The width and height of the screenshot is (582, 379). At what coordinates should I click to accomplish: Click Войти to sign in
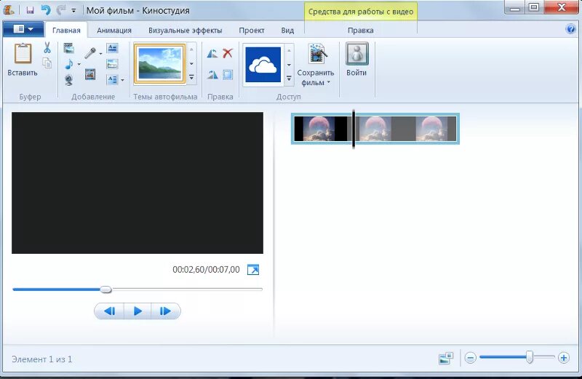coord(356,60)
